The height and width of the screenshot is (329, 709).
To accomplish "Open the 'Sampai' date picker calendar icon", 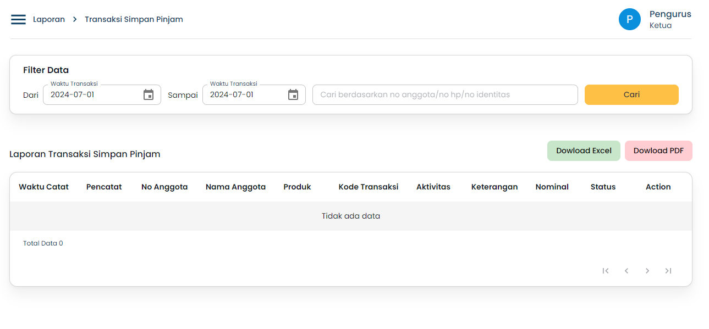I will pos(293,94).
